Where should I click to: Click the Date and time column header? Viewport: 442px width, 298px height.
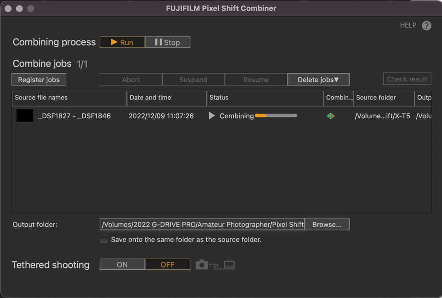pyautogui.click(x=167, y=98)
